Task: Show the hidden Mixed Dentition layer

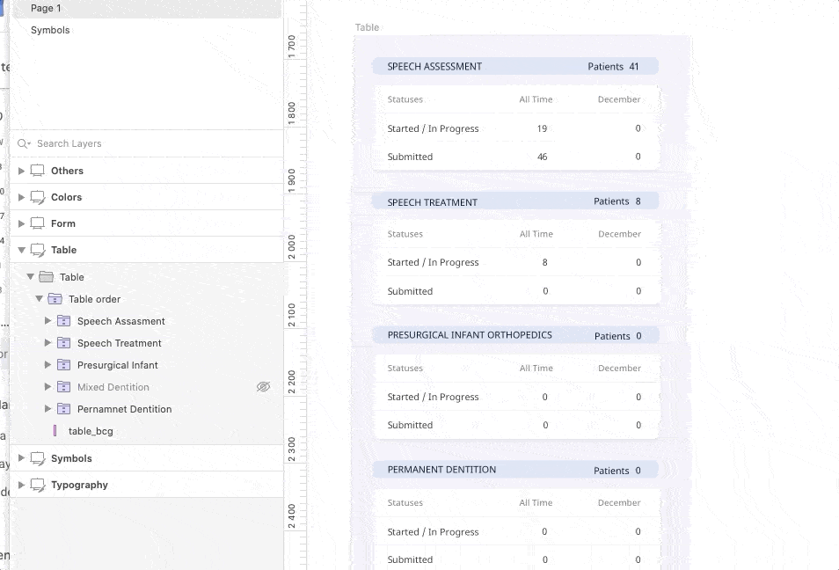Action: coord(263,387)
